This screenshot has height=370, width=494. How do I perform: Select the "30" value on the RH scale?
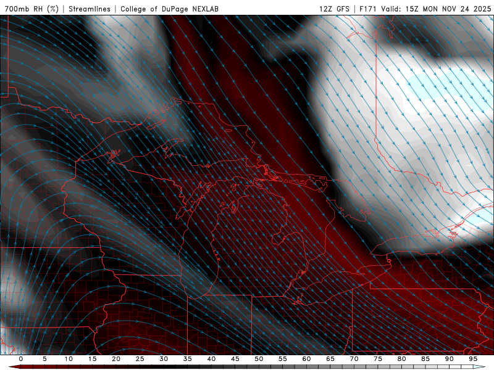point(164,359)
